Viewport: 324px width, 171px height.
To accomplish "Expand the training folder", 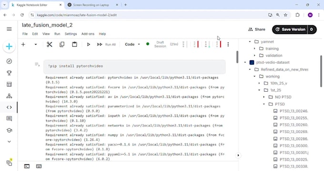I will tap(254, 48).
